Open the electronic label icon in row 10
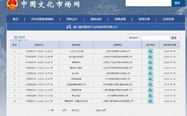The image size is (187, 116). (151, 101)
